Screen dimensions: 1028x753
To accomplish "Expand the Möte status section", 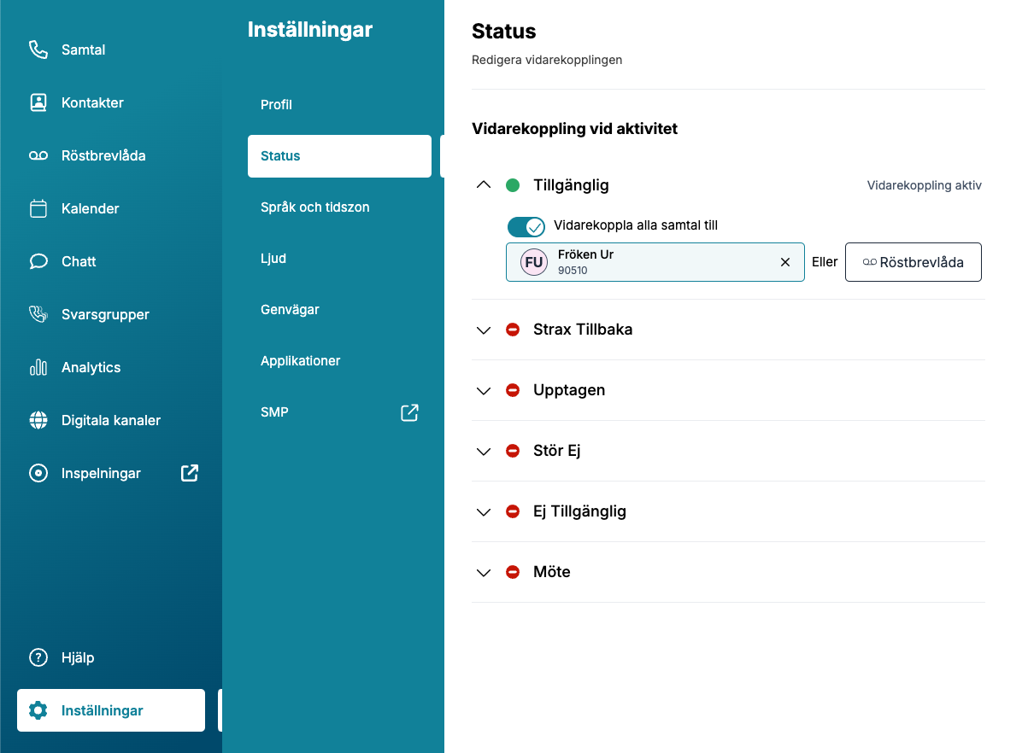I will pos(484,572).
